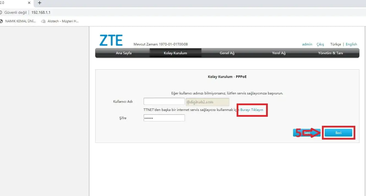366x196 pixels.
Task: Switch the interface language to English
Action: click(x=351, y=44)
